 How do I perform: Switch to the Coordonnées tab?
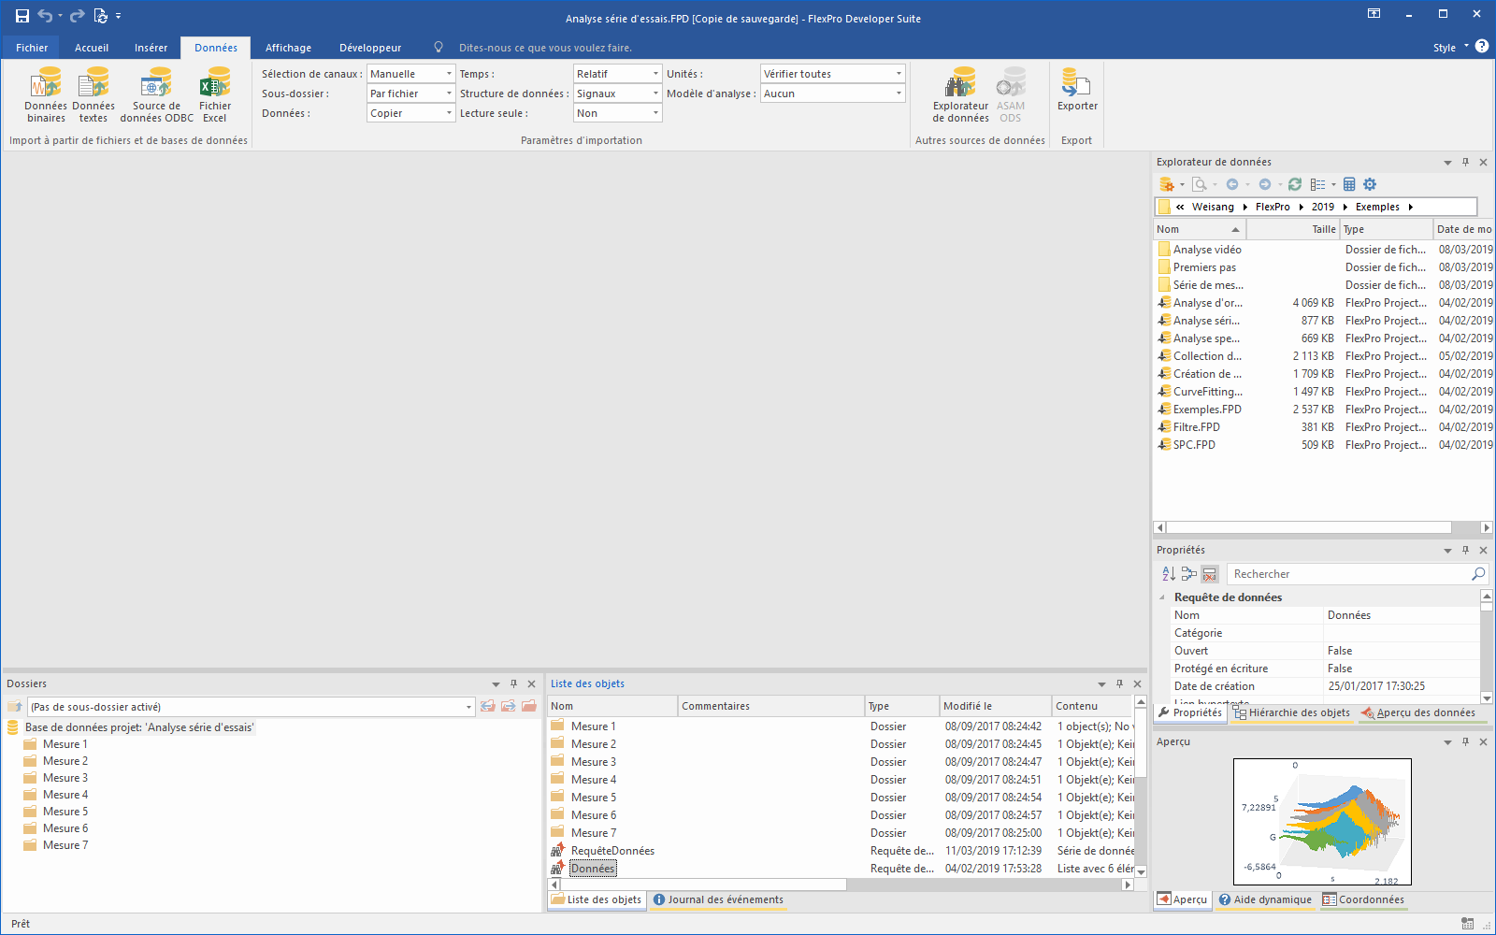pos(1363,899)
